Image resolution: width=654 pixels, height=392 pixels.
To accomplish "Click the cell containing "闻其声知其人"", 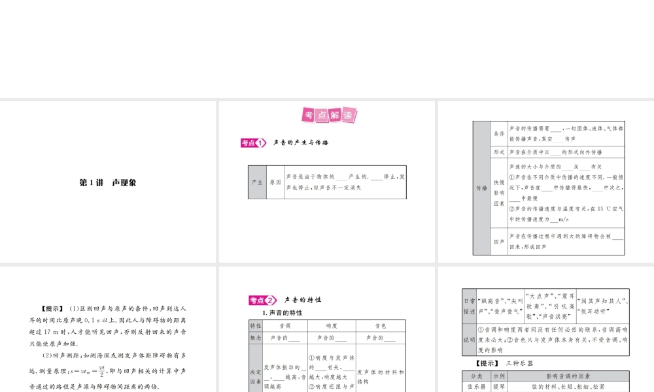I will coord(603,306).
